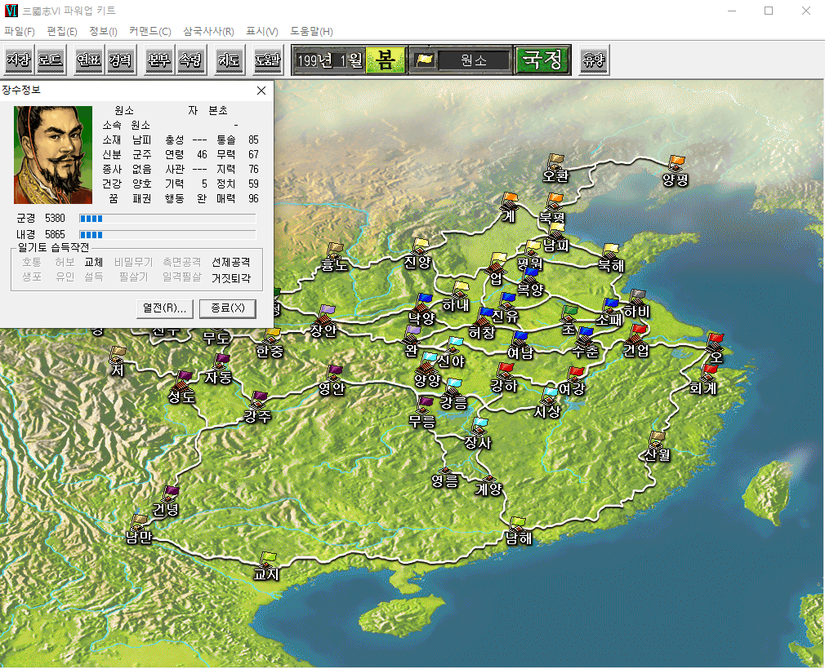Open the 정보(I) menu

(x=103, y=32)
